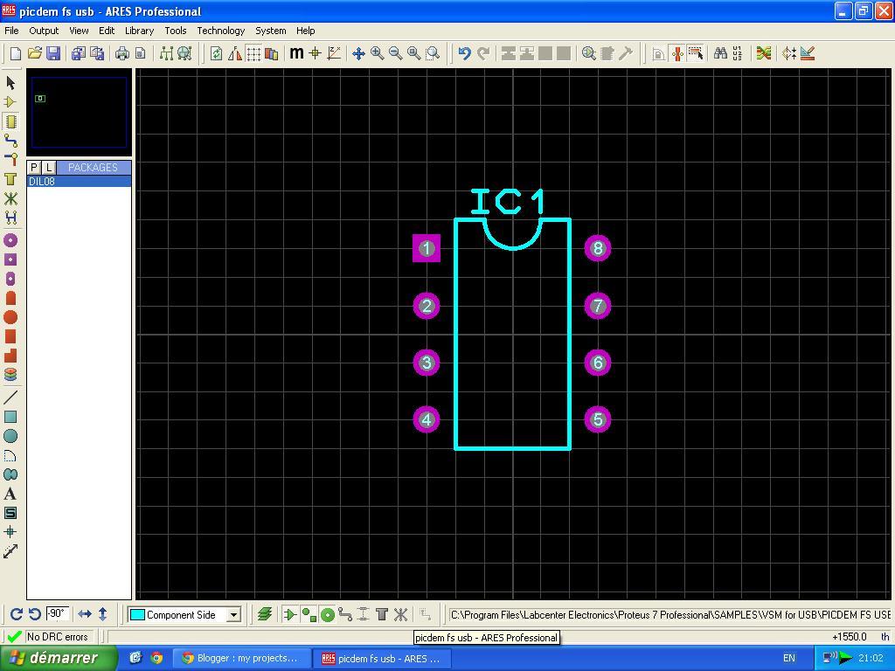Click the 'P' pick packages button

34,167
